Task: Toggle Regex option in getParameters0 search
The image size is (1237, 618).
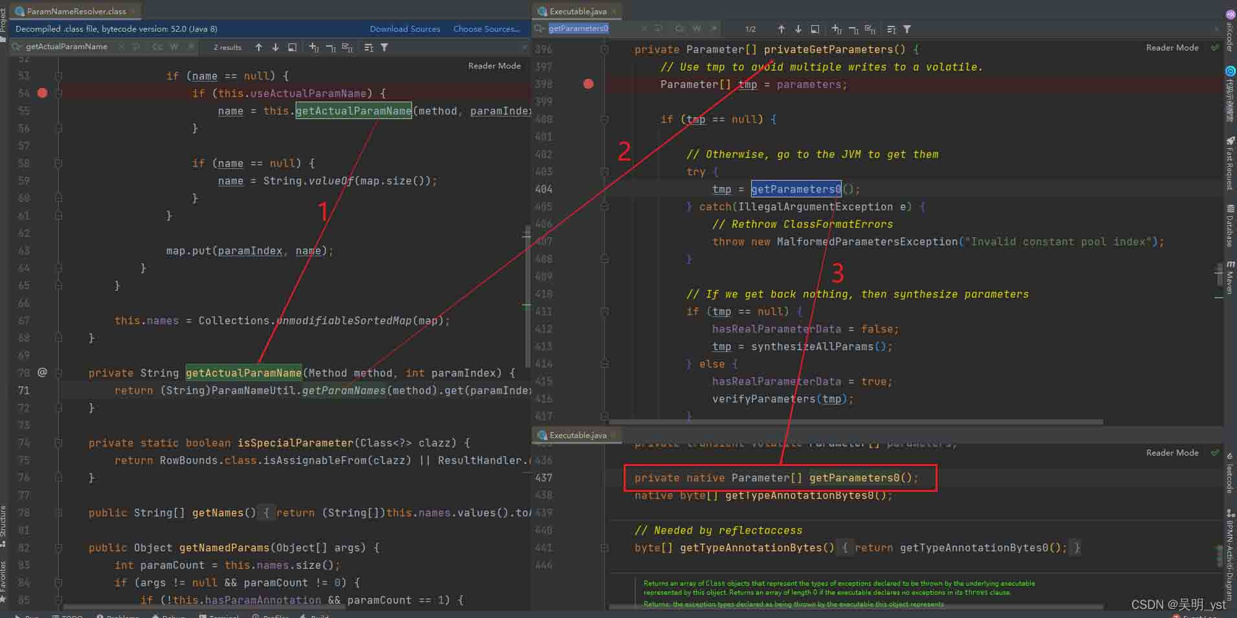Action: (x=714, y=28)
